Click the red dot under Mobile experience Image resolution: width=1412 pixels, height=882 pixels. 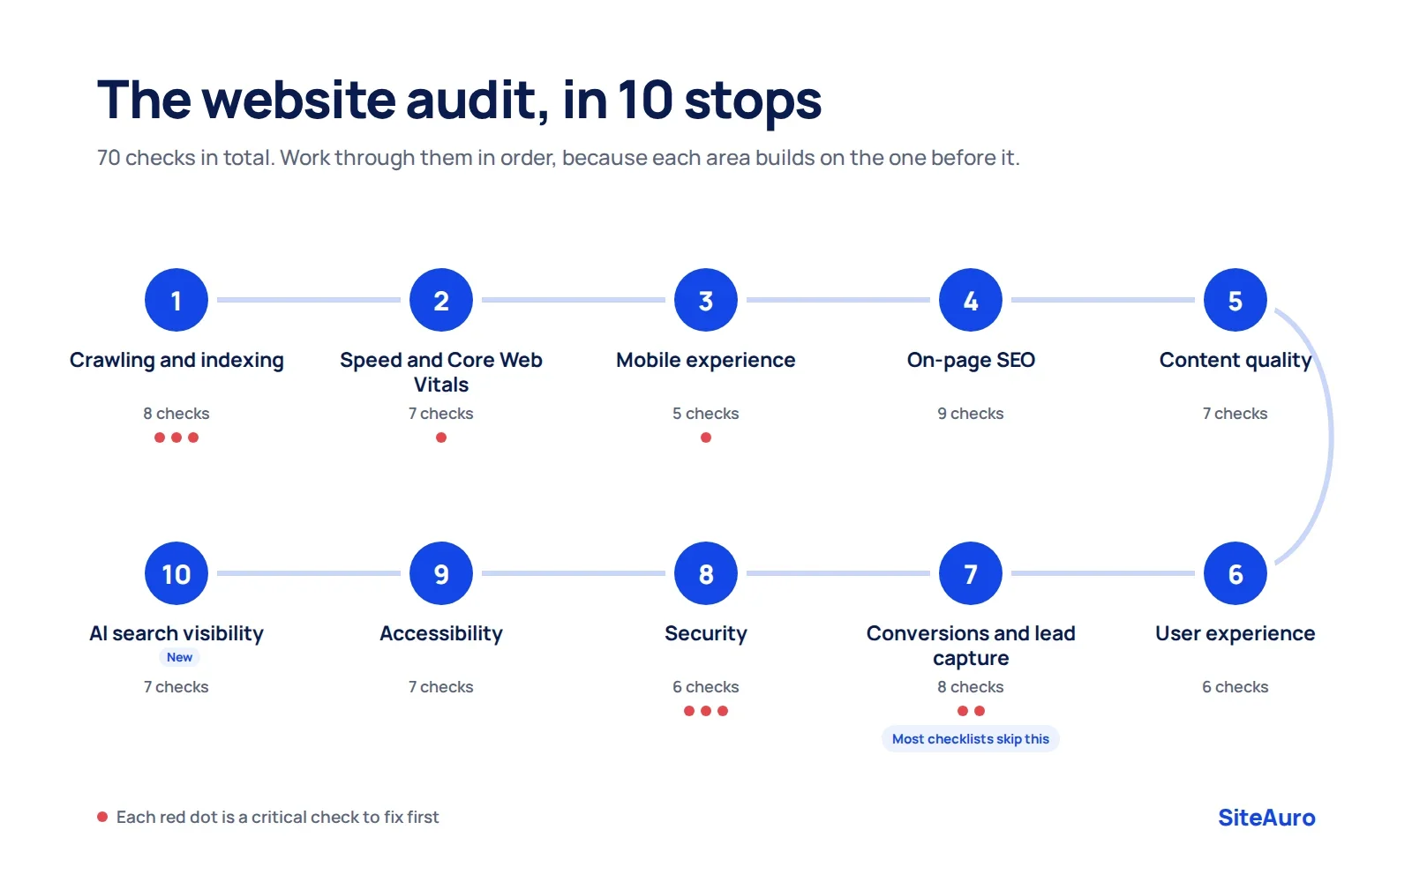pos(706,437)
